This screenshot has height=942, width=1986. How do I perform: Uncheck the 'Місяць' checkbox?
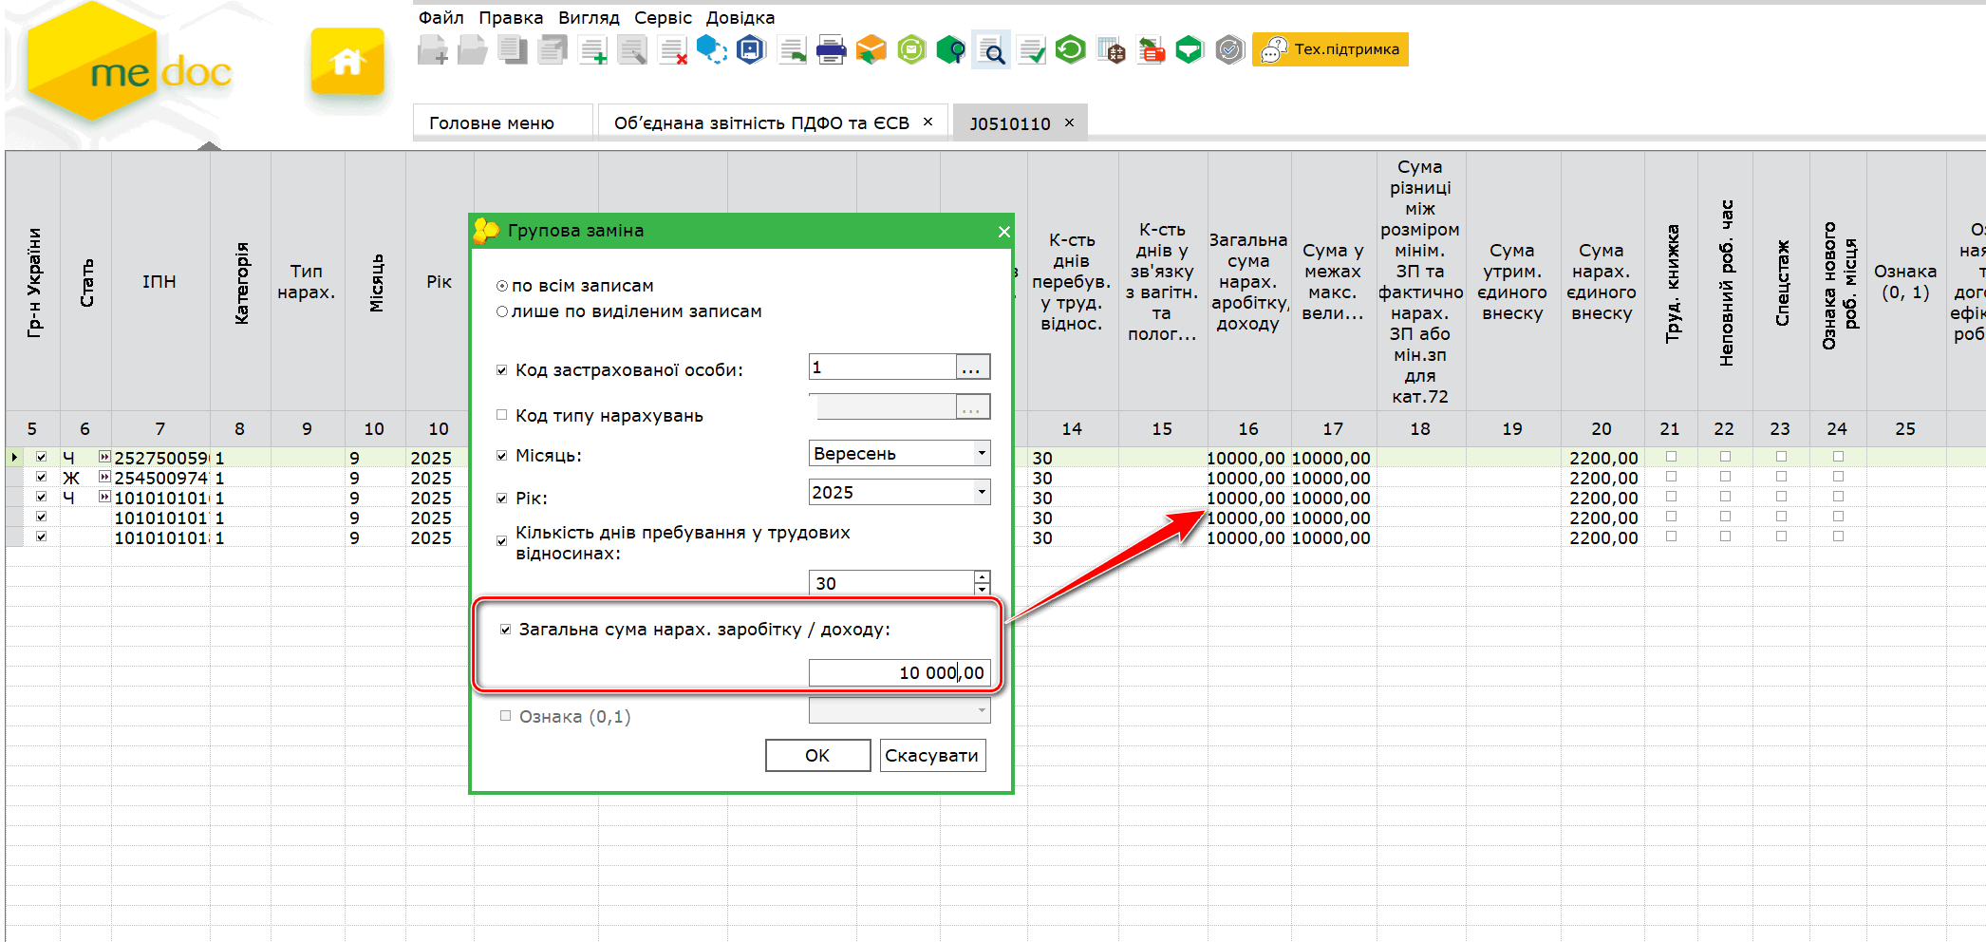[x=502, y=456]
